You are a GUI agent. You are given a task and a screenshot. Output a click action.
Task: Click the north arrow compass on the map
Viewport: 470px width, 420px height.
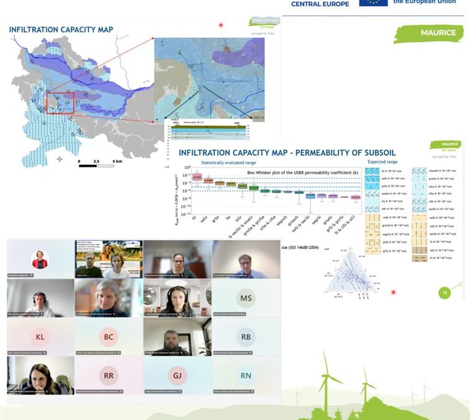point(60,159)
